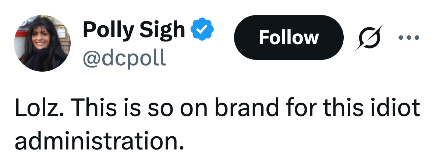This screenshot has width=432, height=166.
Task: Click Polly Sigh's profile avatar
Action: [x=42, y=43]
